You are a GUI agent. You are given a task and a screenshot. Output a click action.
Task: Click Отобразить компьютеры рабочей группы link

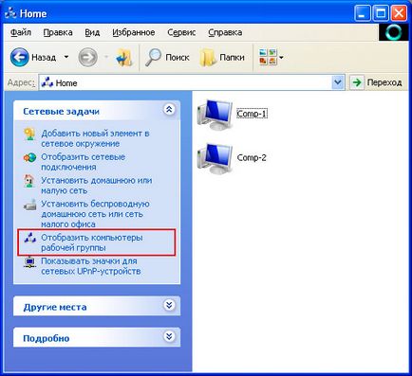(92, 242)
